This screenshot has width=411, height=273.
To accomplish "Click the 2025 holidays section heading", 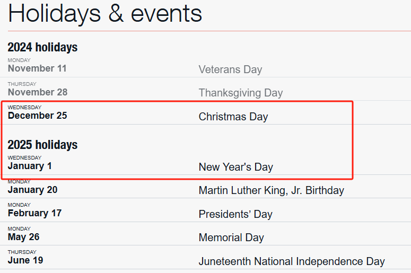I will (42, 145).
